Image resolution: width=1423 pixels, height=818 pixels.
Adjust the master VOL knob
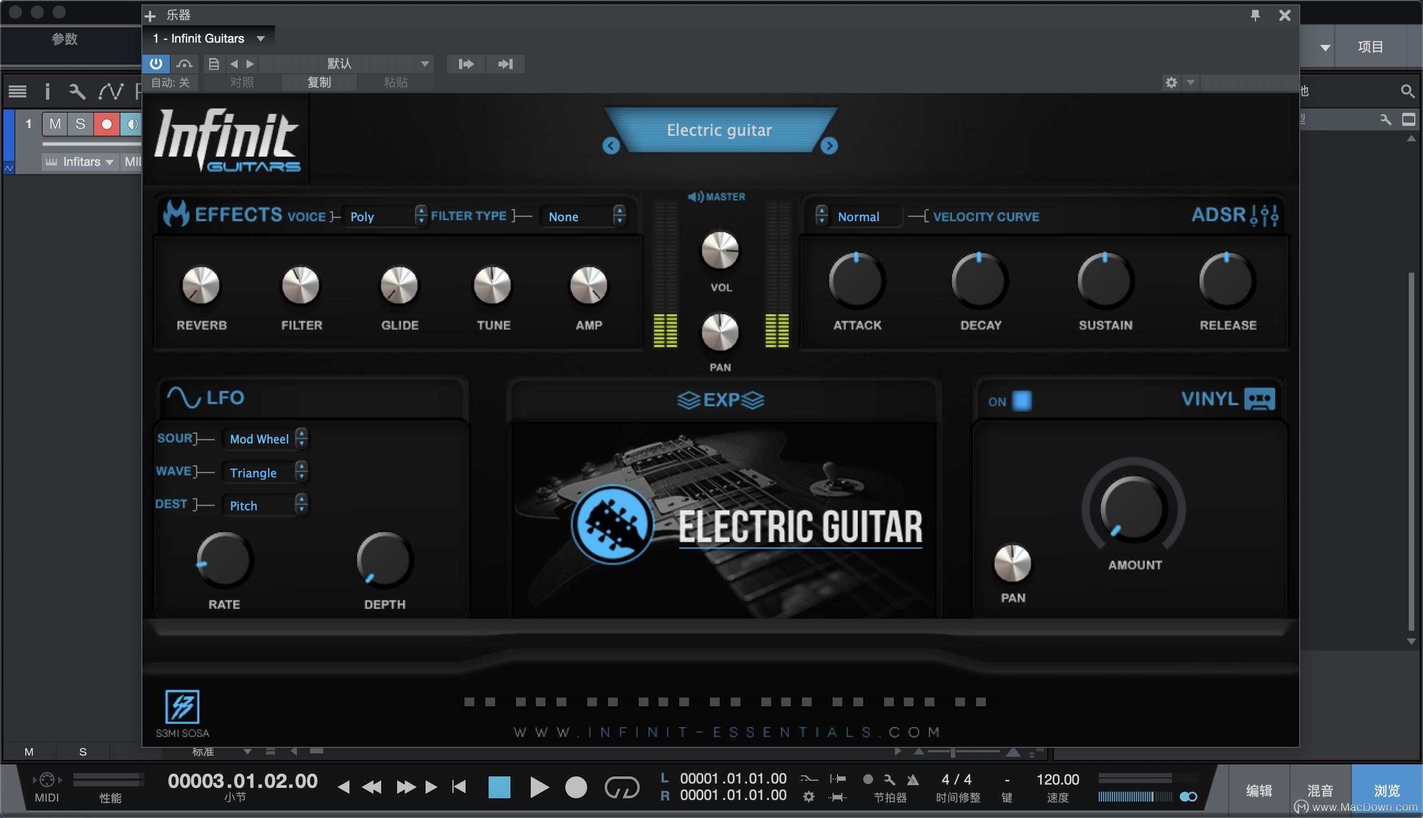tap(720, 250)
